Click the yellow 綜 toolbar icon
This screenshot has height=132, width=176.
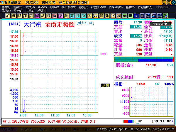tap(43, 16)
